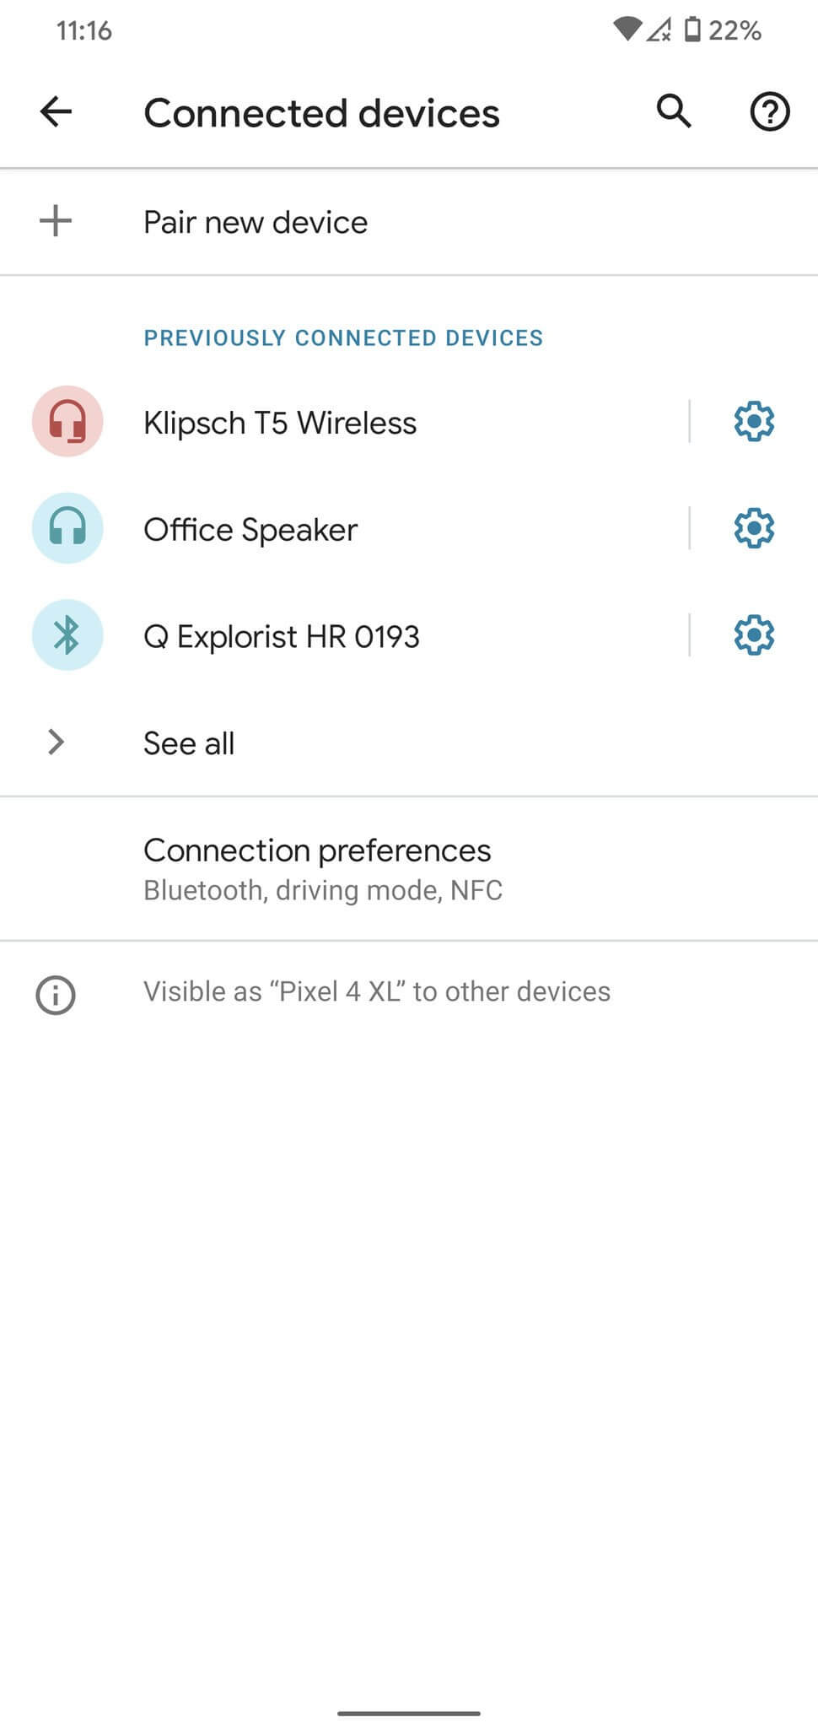Open settings gear for Q Explorist HR 0193
This screenshot has width=818, height=1728.
[754, 634]
